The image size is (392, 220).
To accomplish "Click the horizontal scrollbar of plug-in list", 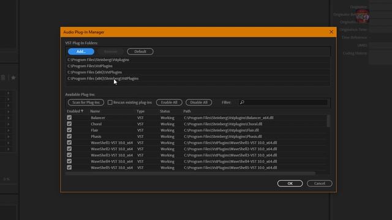I will click(x=190, y=173).
